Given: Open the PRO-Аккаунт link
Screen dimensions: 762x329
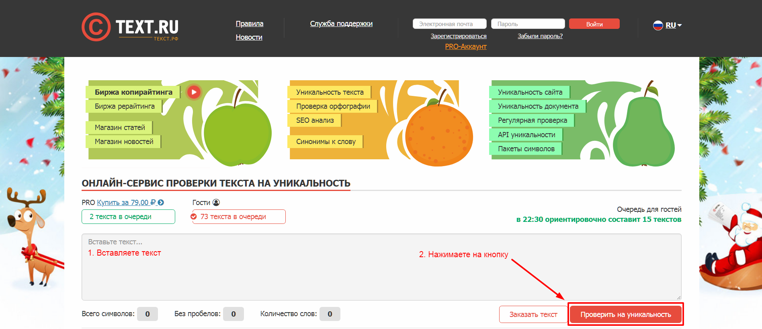Looking at the screenshot, I should 466,47.
